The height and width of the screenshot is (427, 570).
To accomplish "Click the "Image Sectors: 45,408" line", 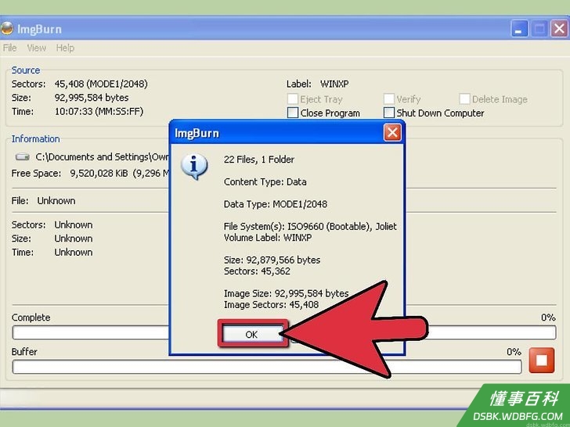I will coord(271,305).
